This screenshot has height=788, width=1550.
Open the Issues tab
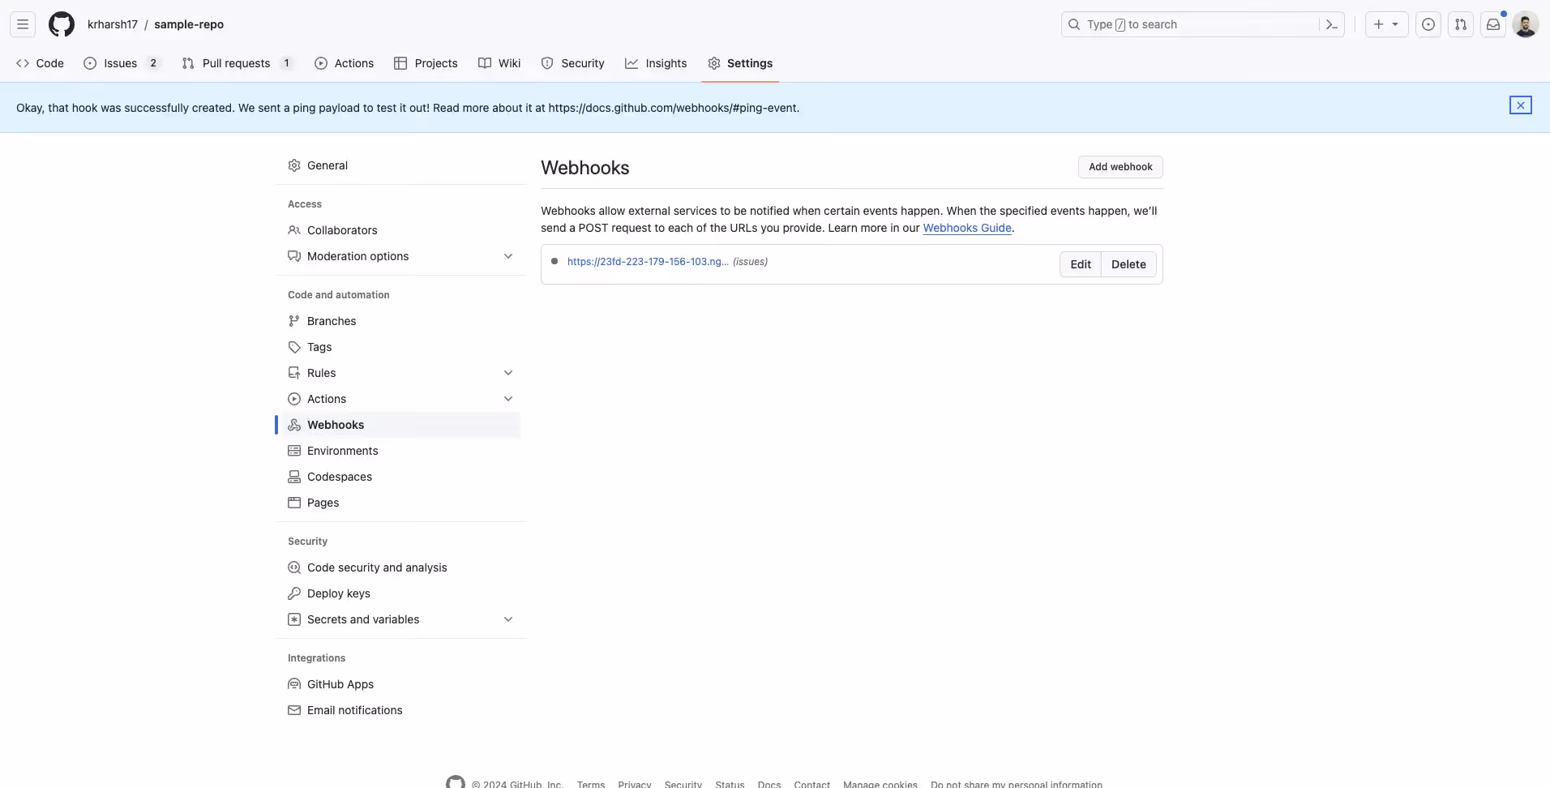pos(122,63)
